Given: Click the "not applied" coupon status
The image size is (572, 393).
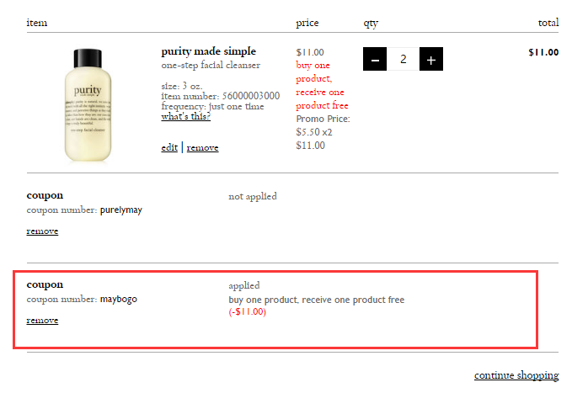Looking at the screenshot, I should tap(253, 197).
